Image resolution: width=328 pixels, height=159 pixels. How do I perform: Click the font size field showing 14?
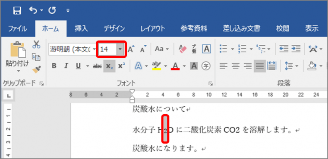coord(107,50)
